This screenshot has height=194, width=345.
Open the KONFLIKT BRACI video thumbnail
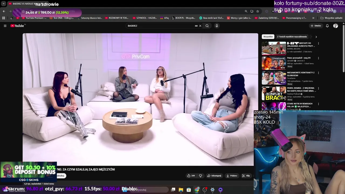click(x=274, y=93)
